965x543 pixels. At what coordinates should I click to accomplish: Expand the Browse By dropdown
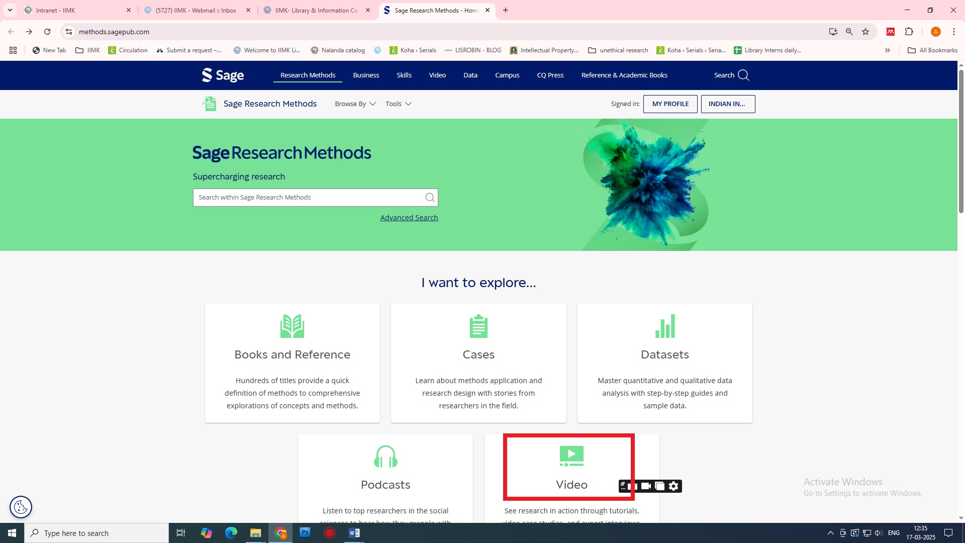355,104
